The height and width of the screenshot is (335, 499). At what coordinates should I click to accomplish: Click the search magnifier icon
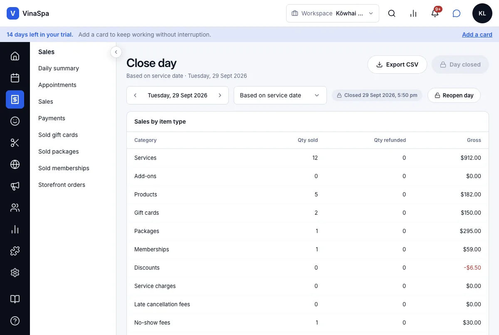coord(392,13)
